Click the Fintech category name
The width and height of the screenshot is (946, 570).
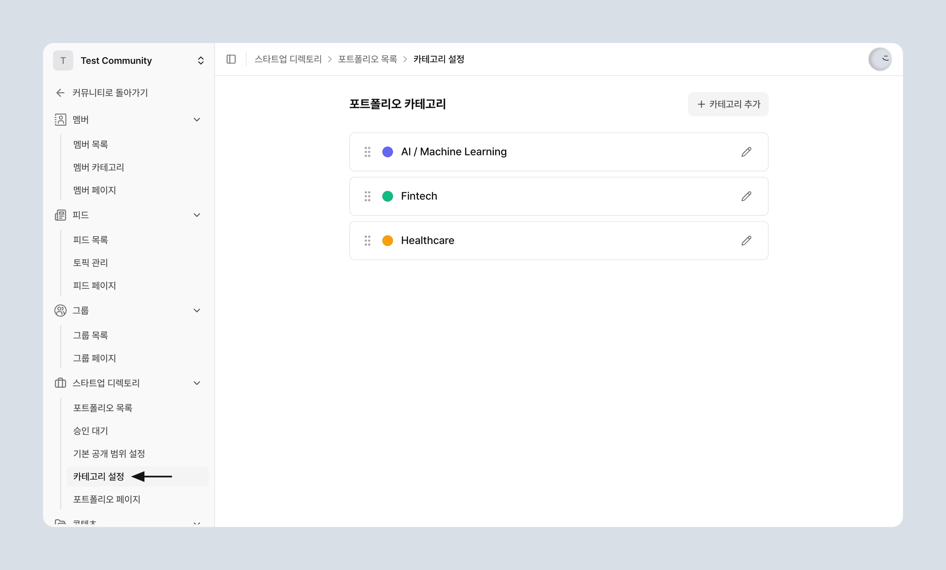(x=419, y=196)
